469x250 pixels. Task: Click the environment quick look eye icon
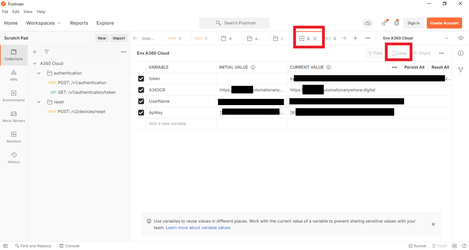pyautogui.click(x=461, y=38)
